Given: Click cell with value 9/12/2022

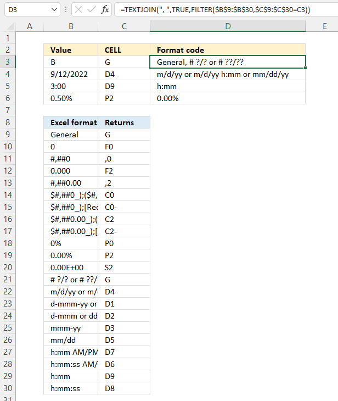Looking at the screenshot, I should tap(71, 74).
